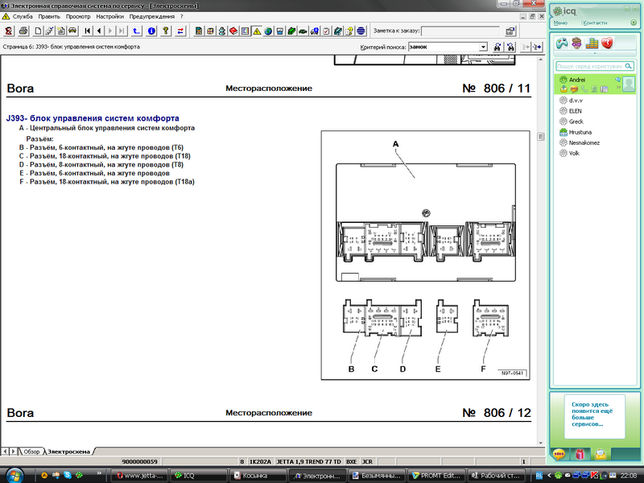Expand ICQ services panel small arrow
Viewport: 644px width, 483px height.
[x=594, y=53]
